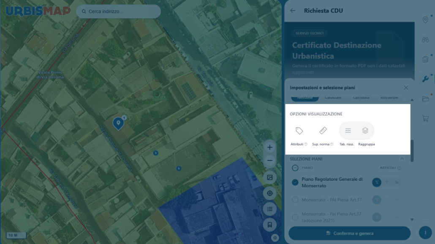This screenshot has height=244, width=435.
Task: Center map on my current location
Action: tap(269, 193)
